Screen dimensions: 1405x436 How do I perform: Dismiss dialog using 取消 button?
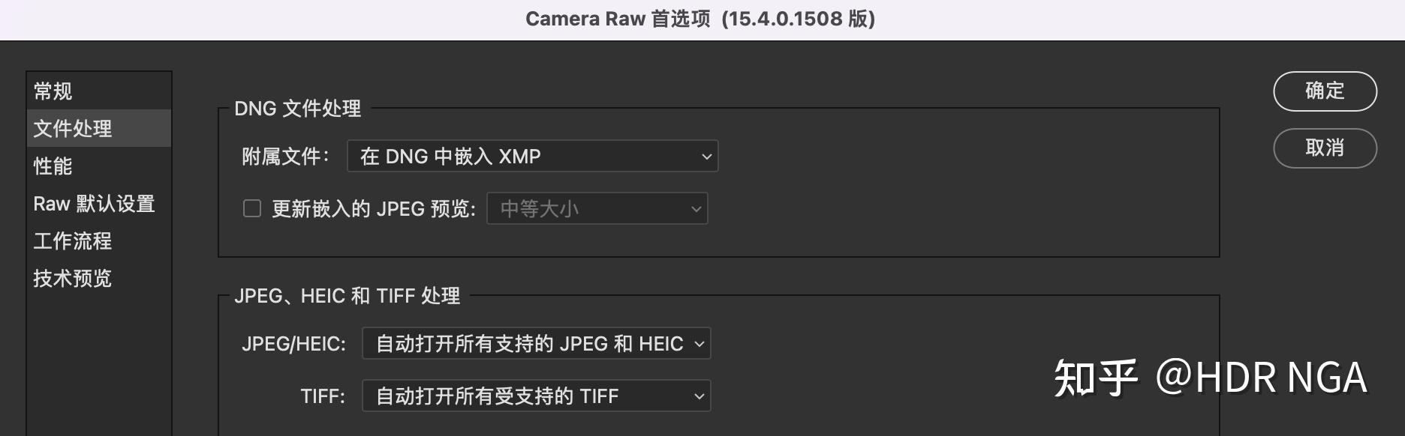point(1324,148)
